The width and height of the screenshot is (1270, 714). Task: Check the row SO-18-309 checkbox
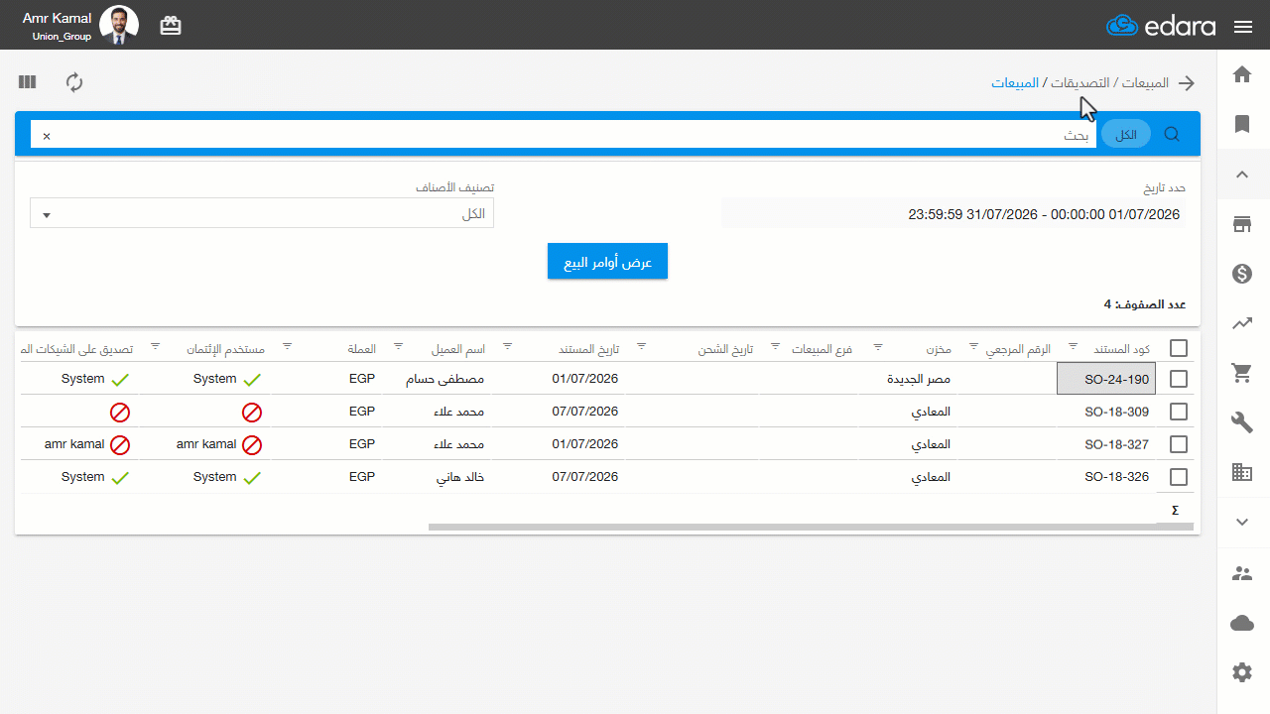(1179, 412)
